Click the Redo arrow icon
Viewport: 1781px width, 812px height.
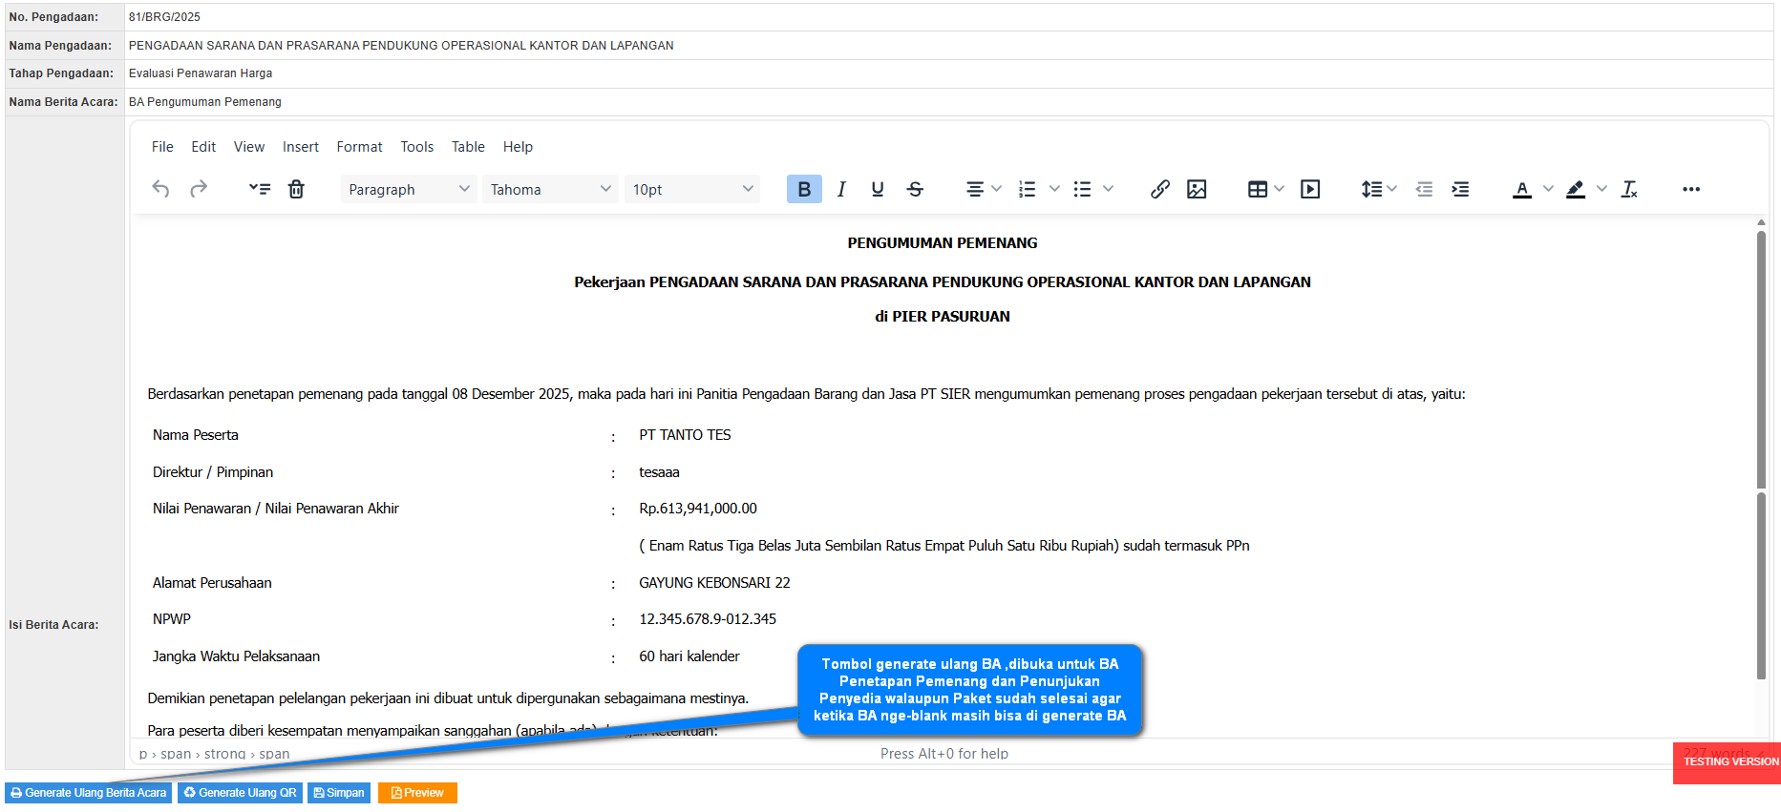[199, 189]
